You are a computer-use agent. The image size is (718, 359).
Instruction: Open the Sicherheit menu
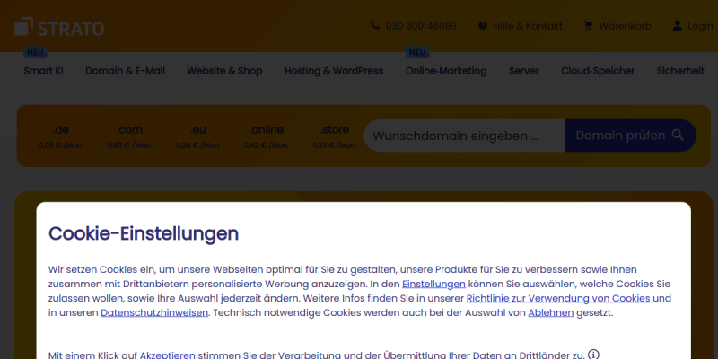[x=680, y=71]
